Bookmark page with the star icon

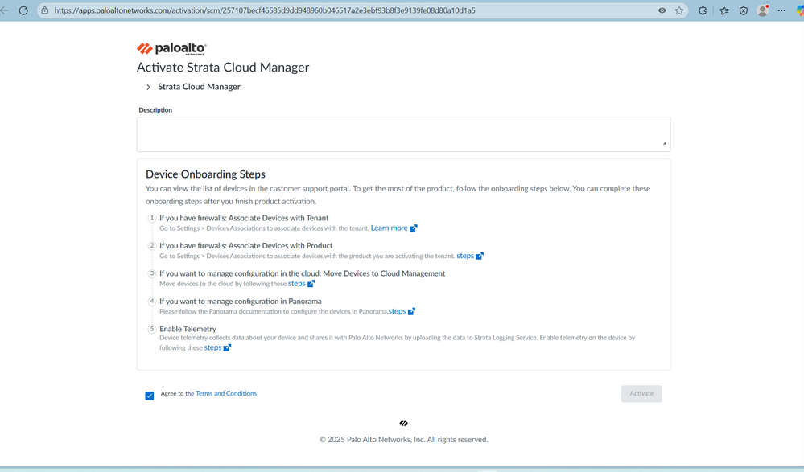point(679,10)
